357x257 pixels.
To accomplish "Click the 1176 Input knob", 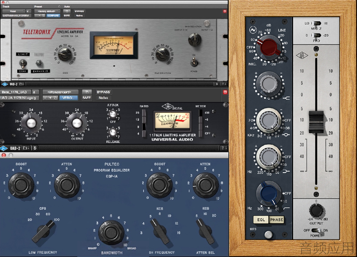I will [x=31, y=123].
